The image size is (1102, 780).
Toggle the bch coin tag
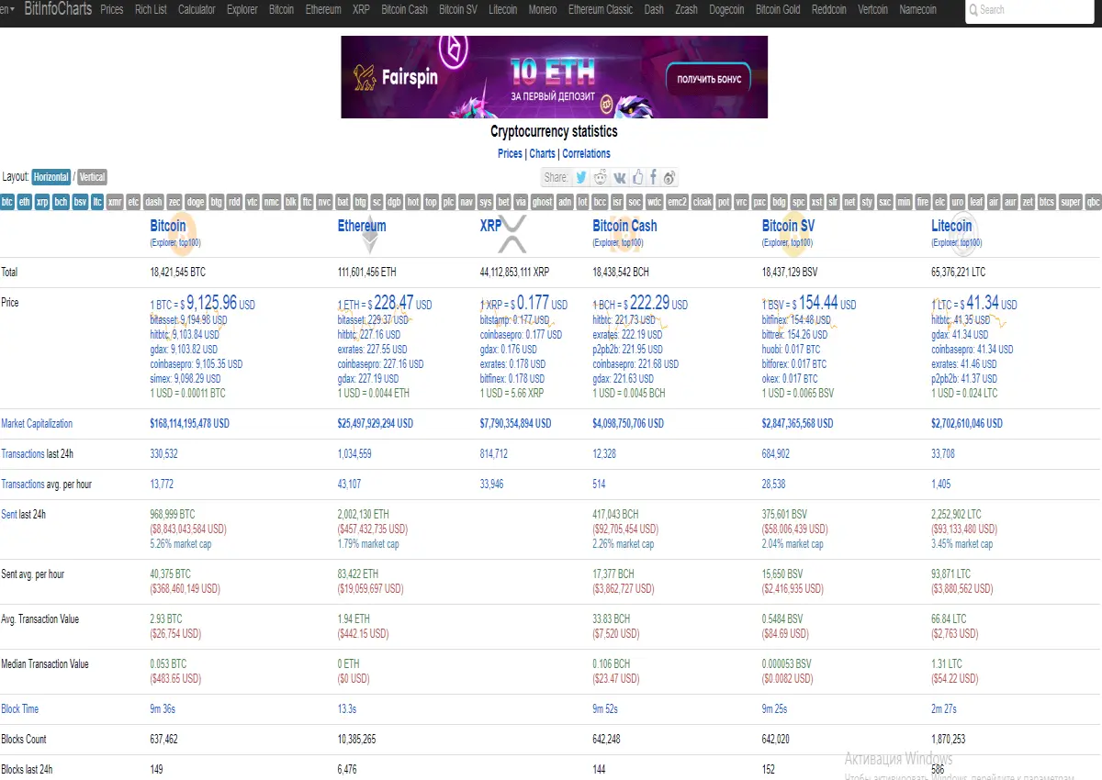pyautogui.click(x=61, y=202)
